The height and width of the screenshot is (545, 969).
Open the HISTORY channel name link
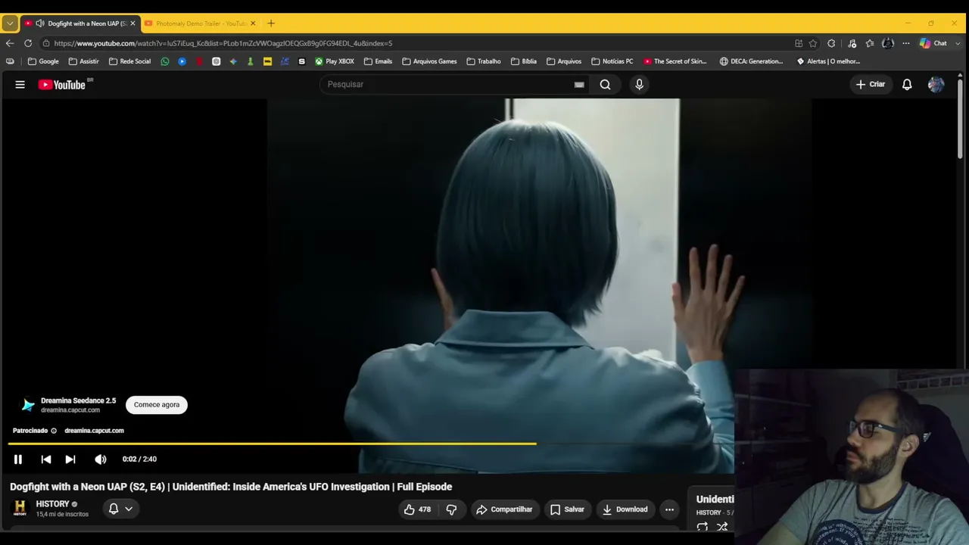pos(52,504)
